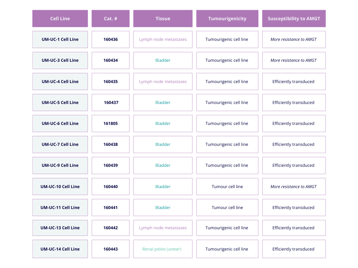Click the Susceptibility to AMGT header
Image resolution: width=358 pixels, height=268 pixels.
(x=294, y=18)
